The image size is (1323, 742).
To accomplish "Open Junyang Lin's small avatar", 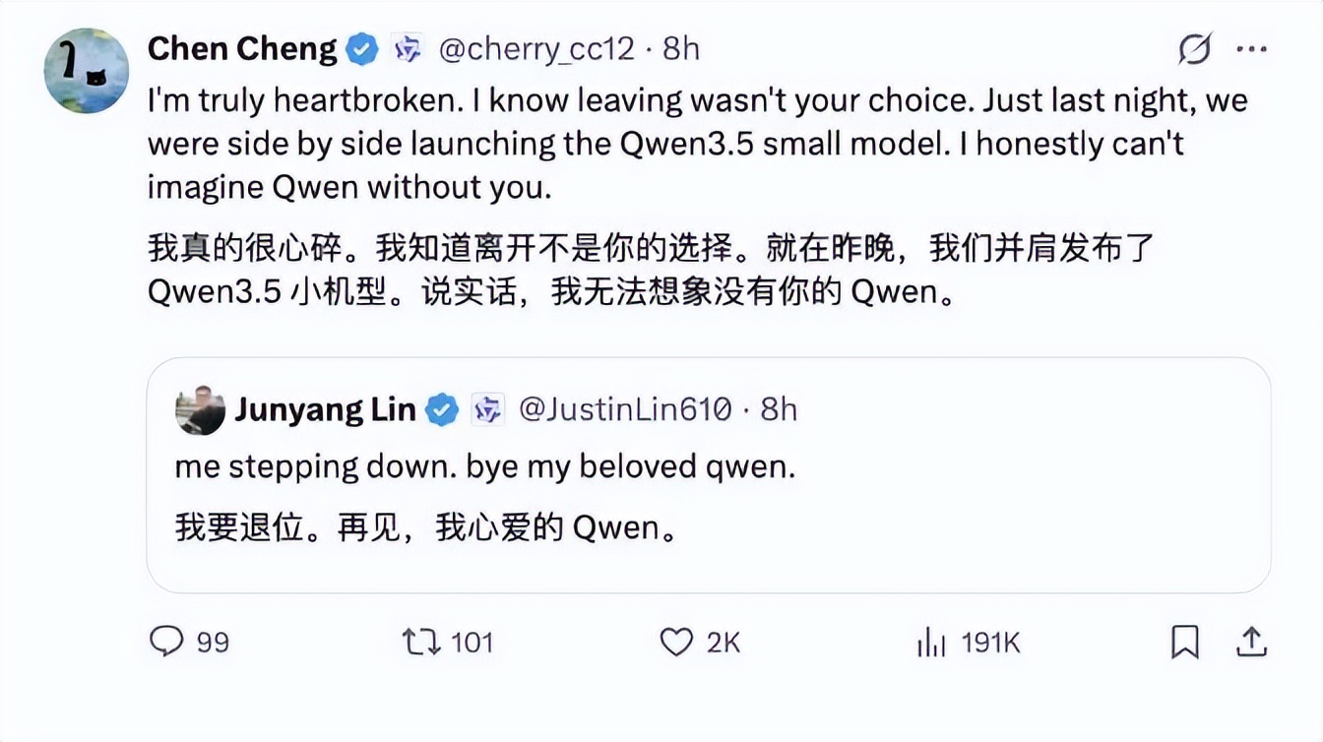I will click(200, 409).
